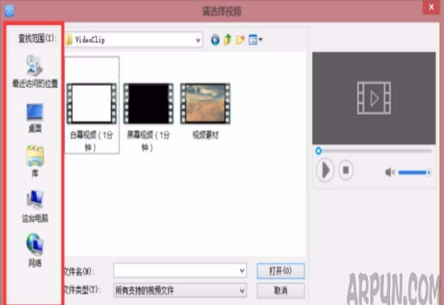Go up one folder level
Image resolution: width=444 pixels, height=305 pixels.
[x=228, y=40]
